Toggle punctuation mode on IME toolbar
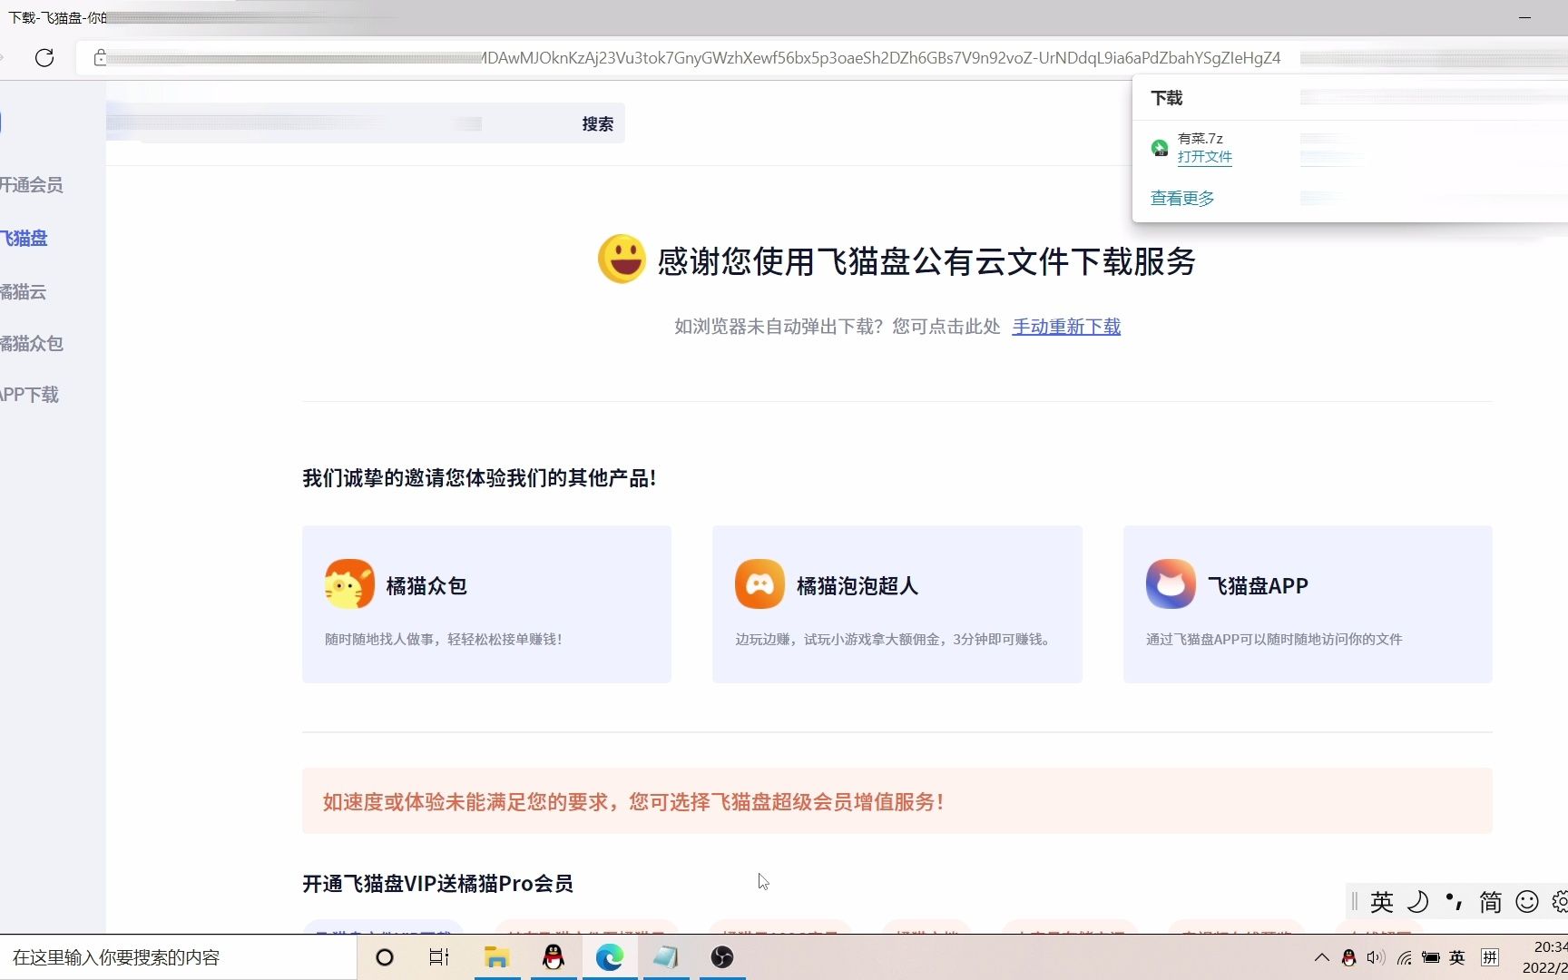Viewport: 1568px width, 980px height. 1454,902
